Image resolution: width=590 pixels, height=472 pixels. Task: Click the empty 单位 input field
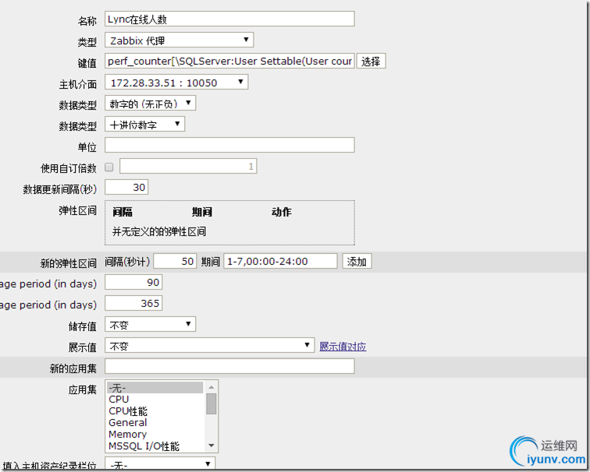click(x=229, y=146)
